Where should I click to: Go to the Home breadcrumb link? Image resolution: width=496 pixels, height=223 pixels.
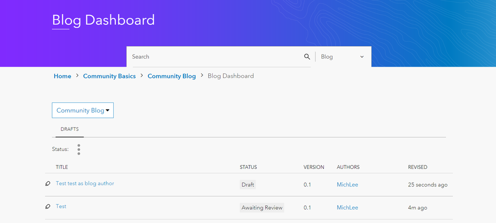[62, 76]
